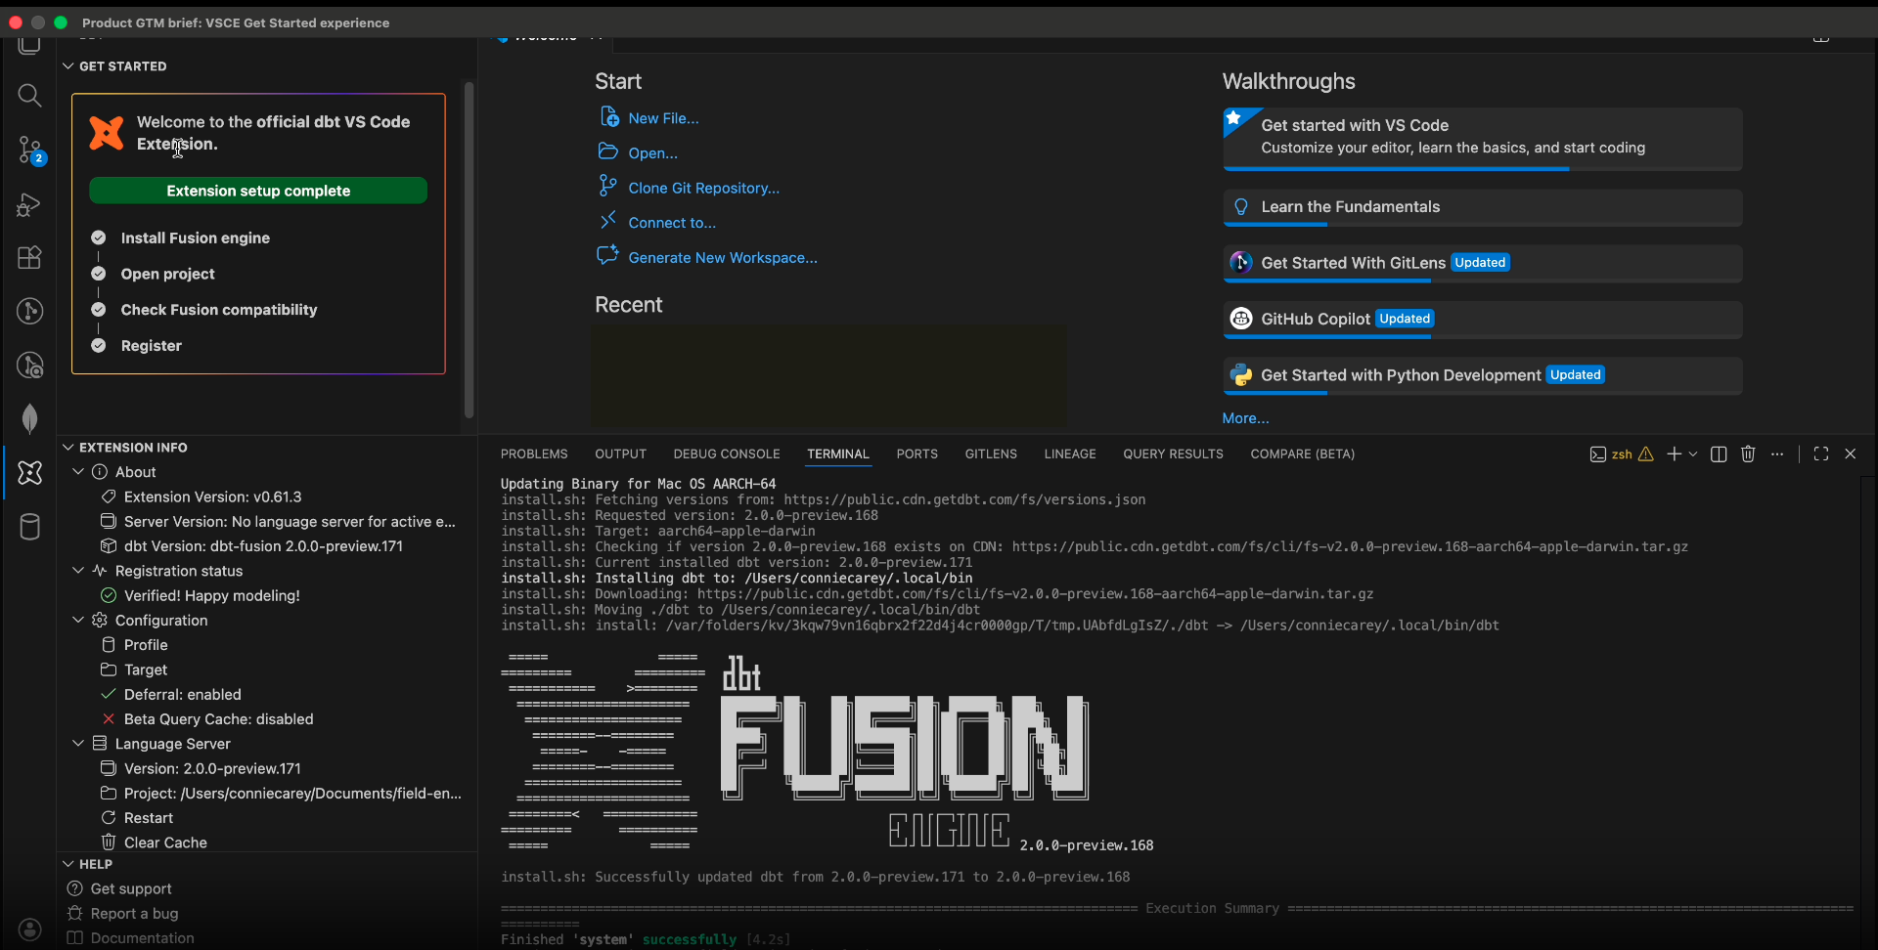Click 'Verified! Happy modeling!' status row

267,595
